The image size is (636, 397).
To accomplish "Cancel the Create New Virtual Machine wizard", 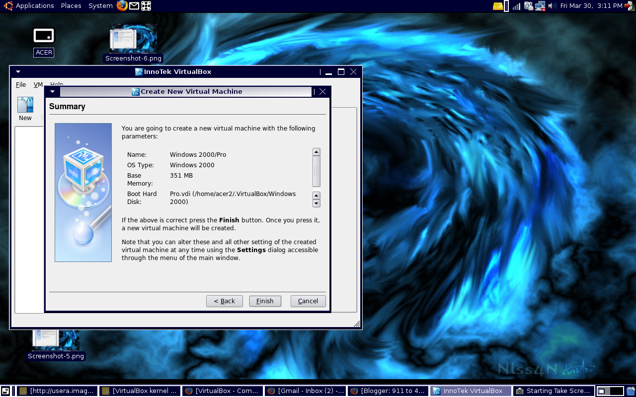I will pyautogui.click(x=308, y=301).
